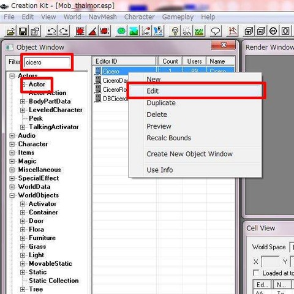Click the DBCicero actor row icon
Image resolution: width=294 pixels, height=294 pixels.
point(98,98)
